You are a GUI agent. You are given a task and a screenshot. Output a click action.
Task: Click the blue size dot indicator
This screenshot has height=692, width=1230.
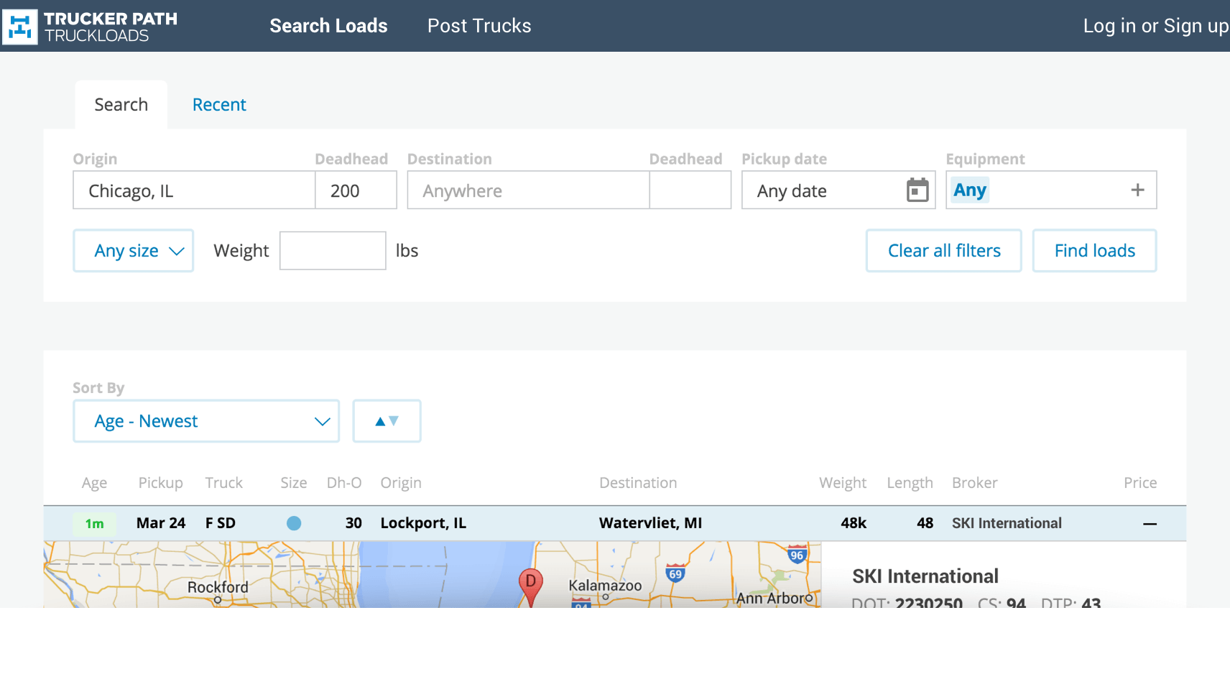[x=294, y=523]
